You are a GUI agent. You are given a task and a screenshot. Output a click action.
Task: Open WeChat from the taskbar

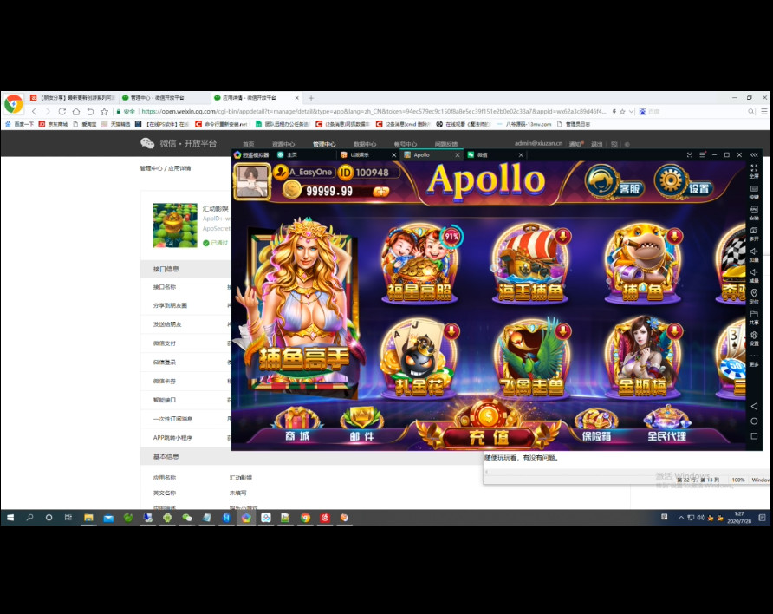187,518
